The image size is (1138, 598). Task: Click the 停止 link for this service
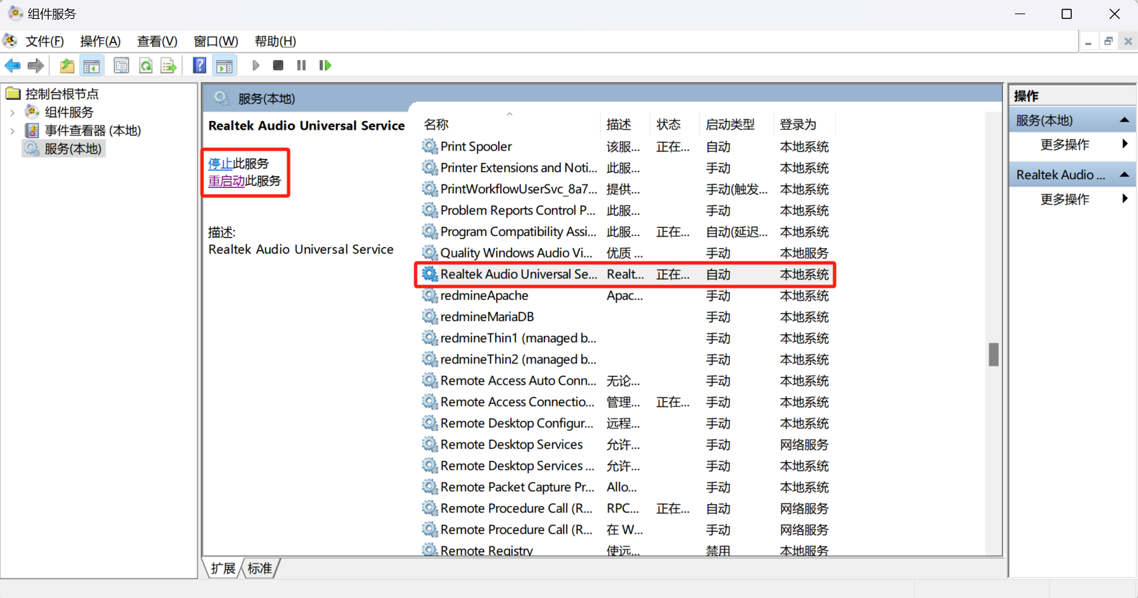(220, 164)
